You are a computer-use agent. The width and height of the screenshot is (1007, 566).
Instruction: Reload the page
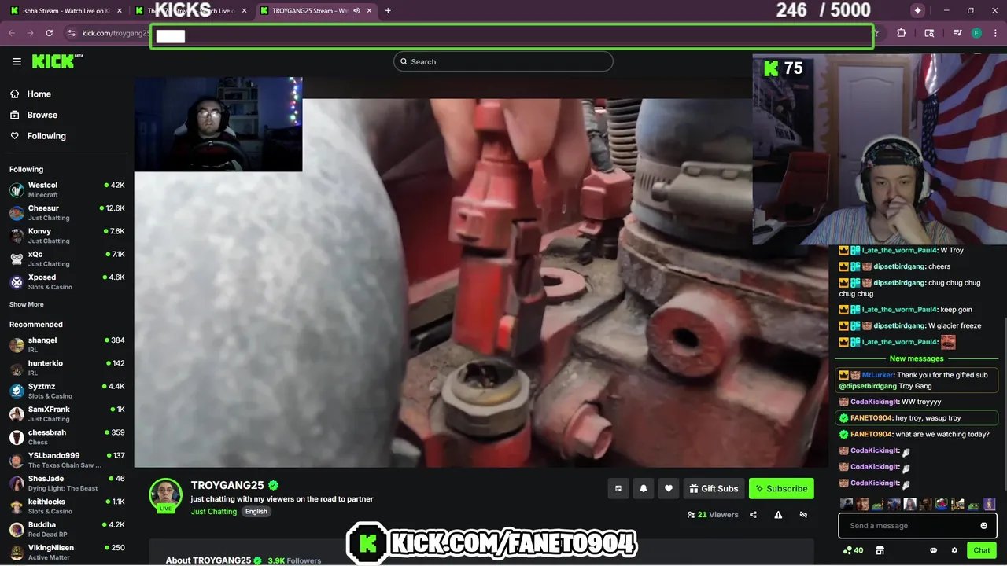click(49, 33)
